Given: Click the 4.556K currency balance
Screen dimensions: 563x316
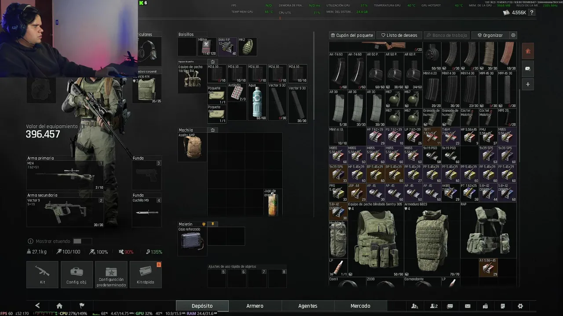Looking at the screenshot, I should tap(515, 13).
